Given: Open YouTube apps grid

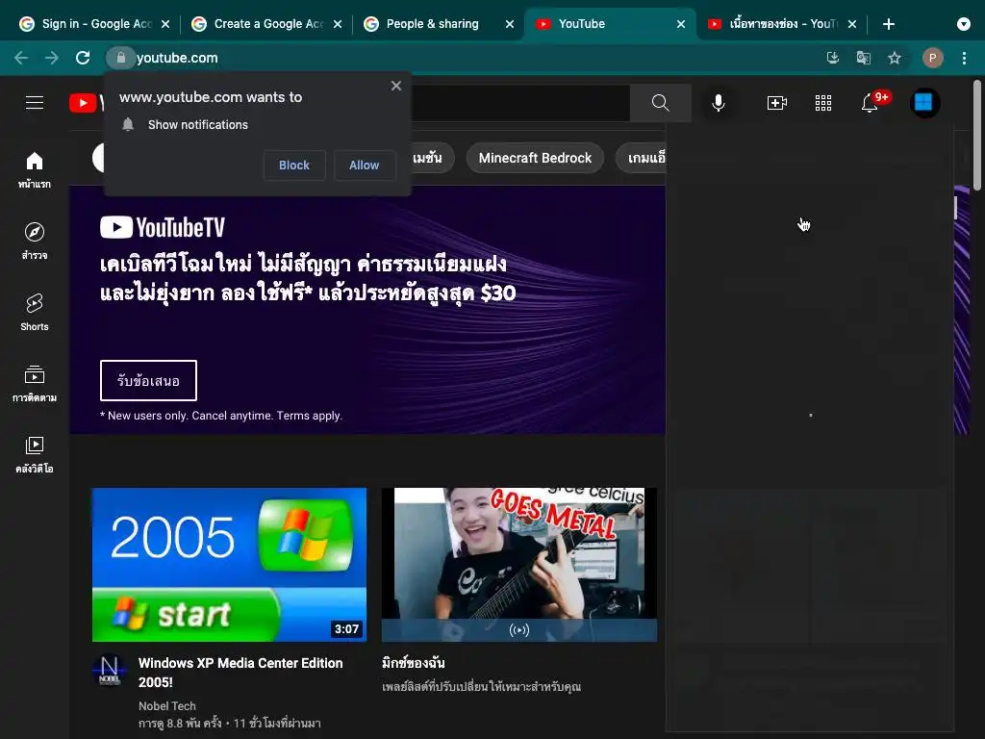Looking at the screenshot, I should pyautogui.click(x=823, y=102).
